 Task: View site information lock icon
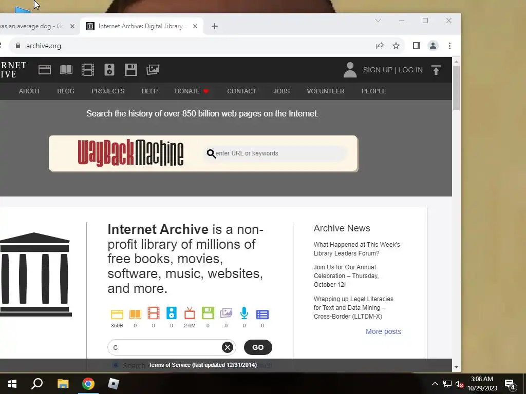coord(18,46)
